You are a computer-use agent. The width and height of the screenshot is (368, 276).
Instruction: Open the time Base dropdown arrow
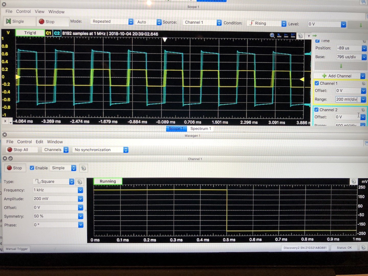364,57
